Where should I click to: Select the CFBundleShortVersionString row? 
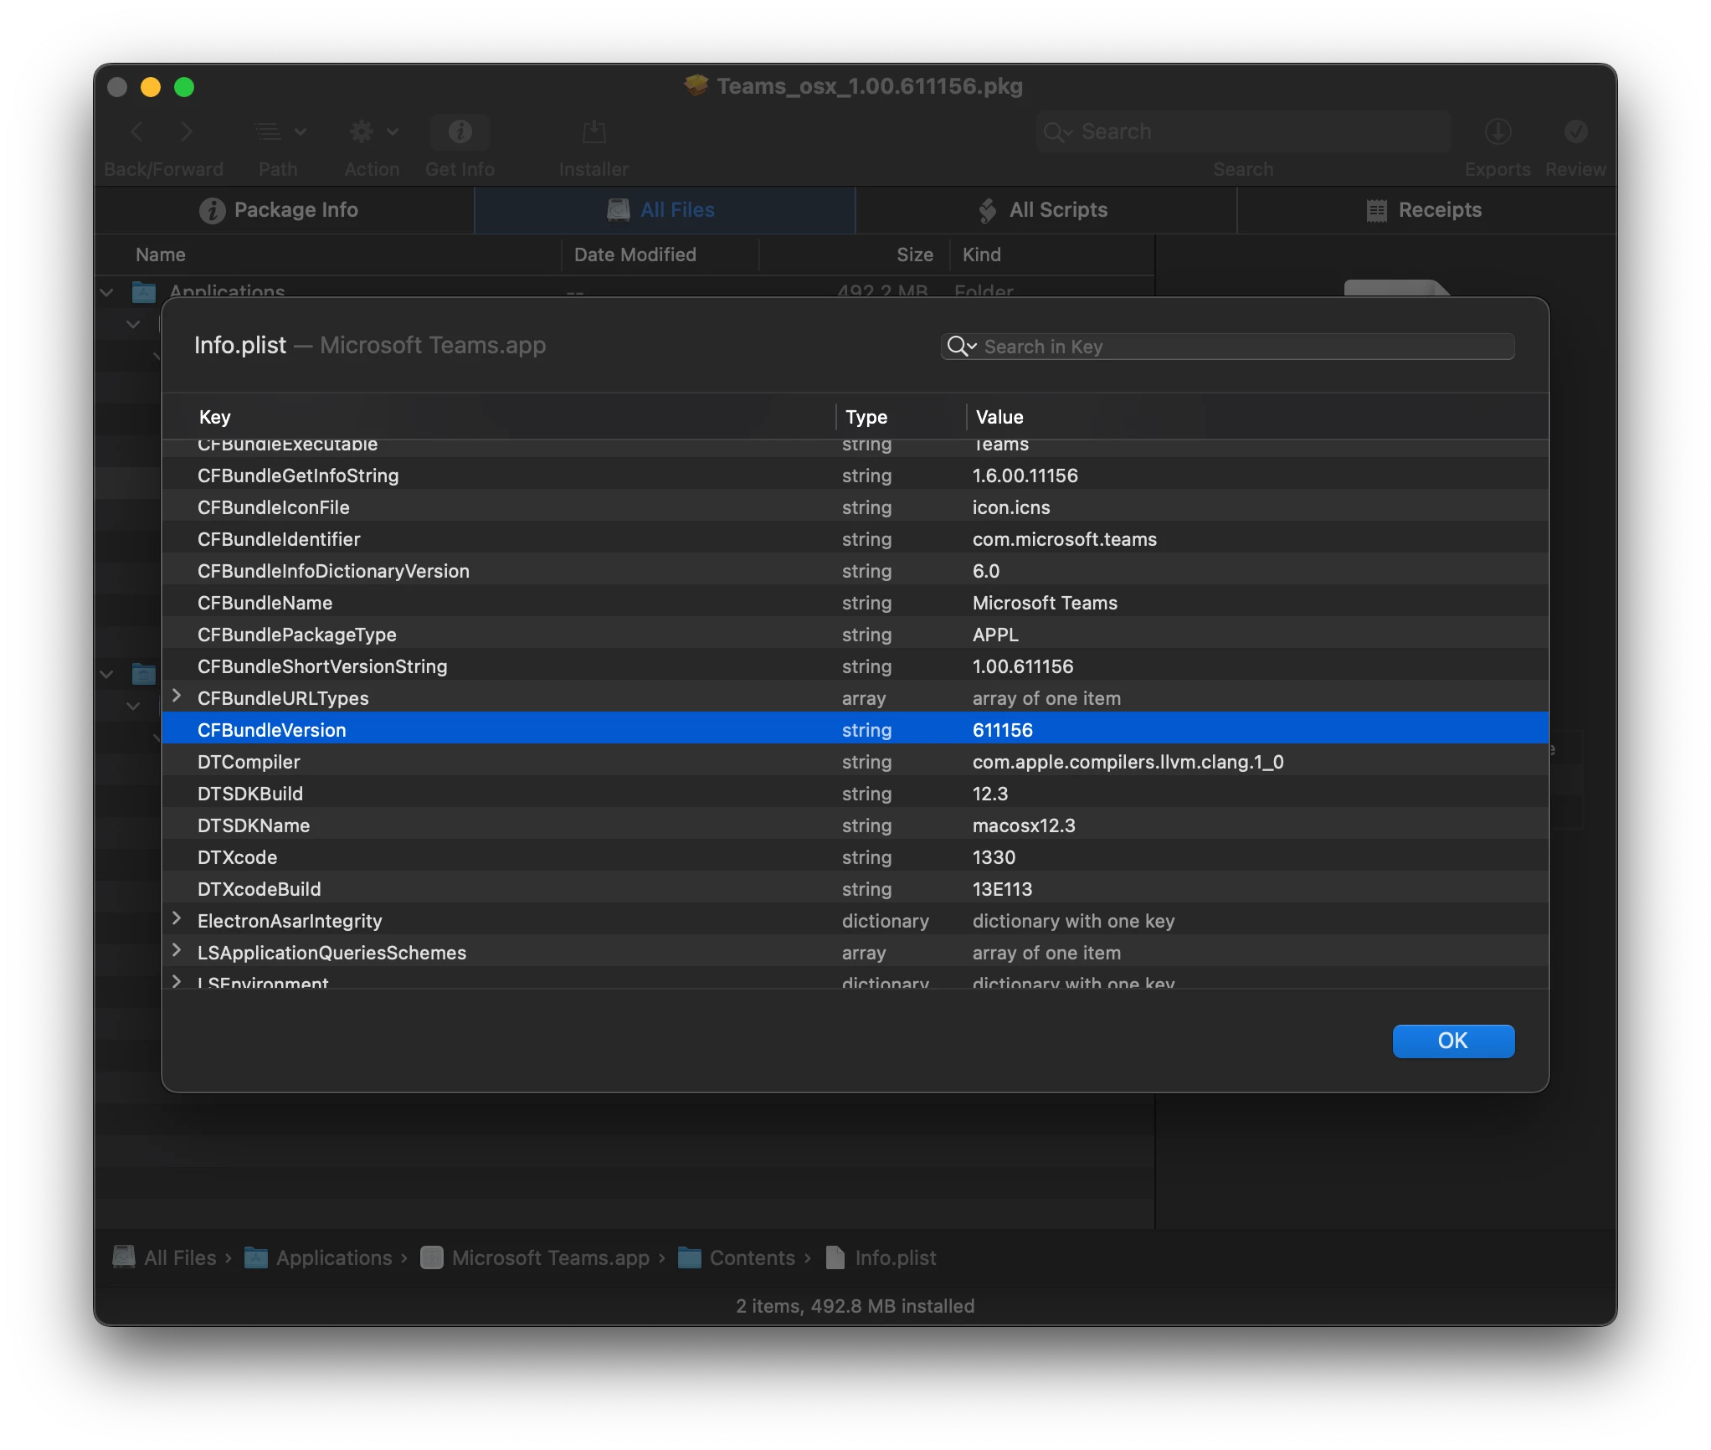(x=855, y=666)
